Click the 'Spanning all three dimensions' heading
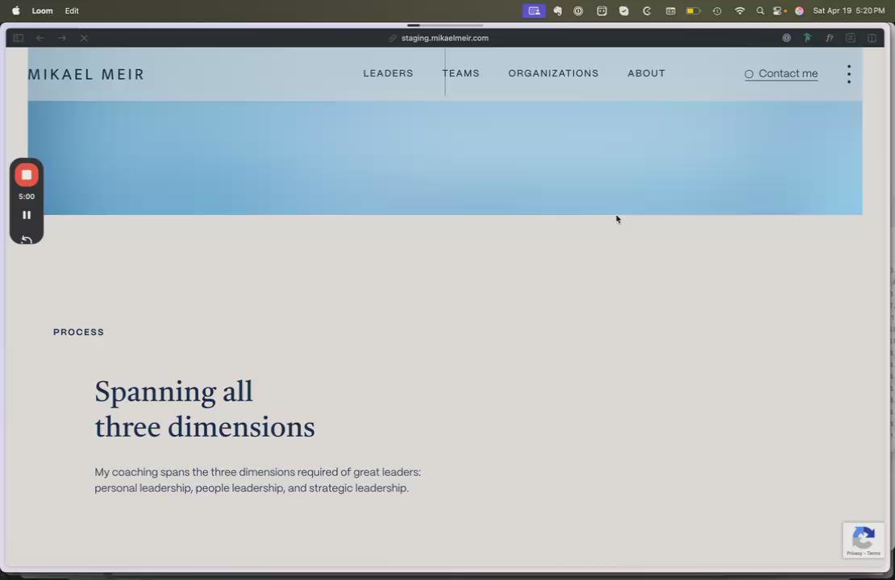895x580 pixels. [x=204, y=409]
